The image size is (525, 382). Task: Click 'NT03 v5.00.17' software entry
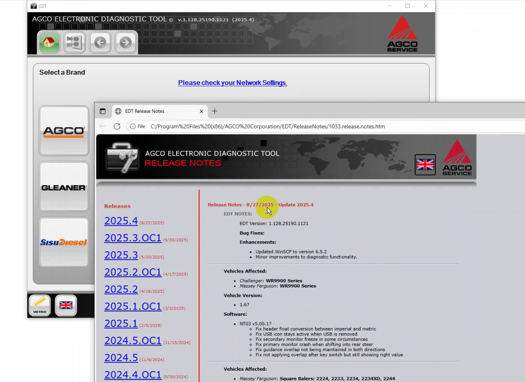click(256, 324)
